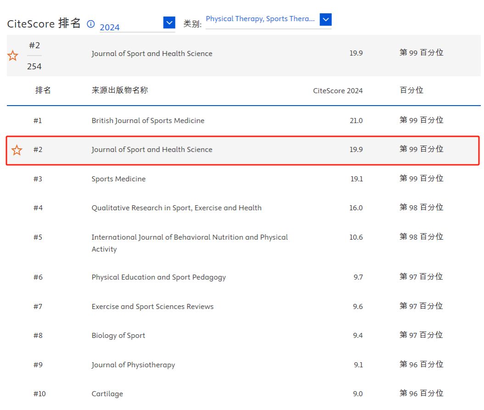
Task: Click the Physical Therapy category field
Action: (x=260, y=19)
